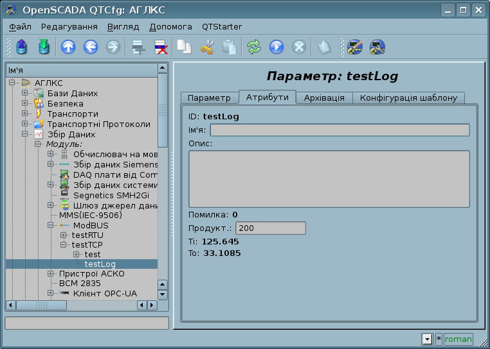Open the status bar dropdown arrow beside roman
Screen dimensions: 490x349
click(427, 339)
